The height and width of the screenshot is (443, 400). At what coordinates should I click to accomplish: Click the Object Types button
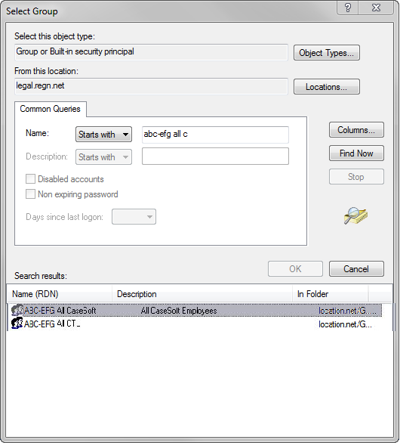327,53
